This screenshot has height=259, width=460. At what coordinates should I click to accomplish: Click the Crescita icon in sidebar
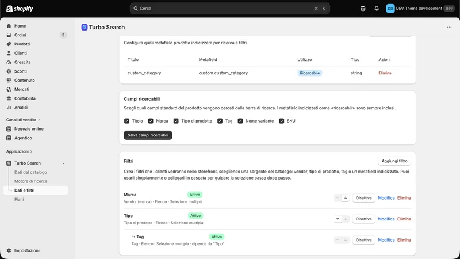(x=9, y=62)
